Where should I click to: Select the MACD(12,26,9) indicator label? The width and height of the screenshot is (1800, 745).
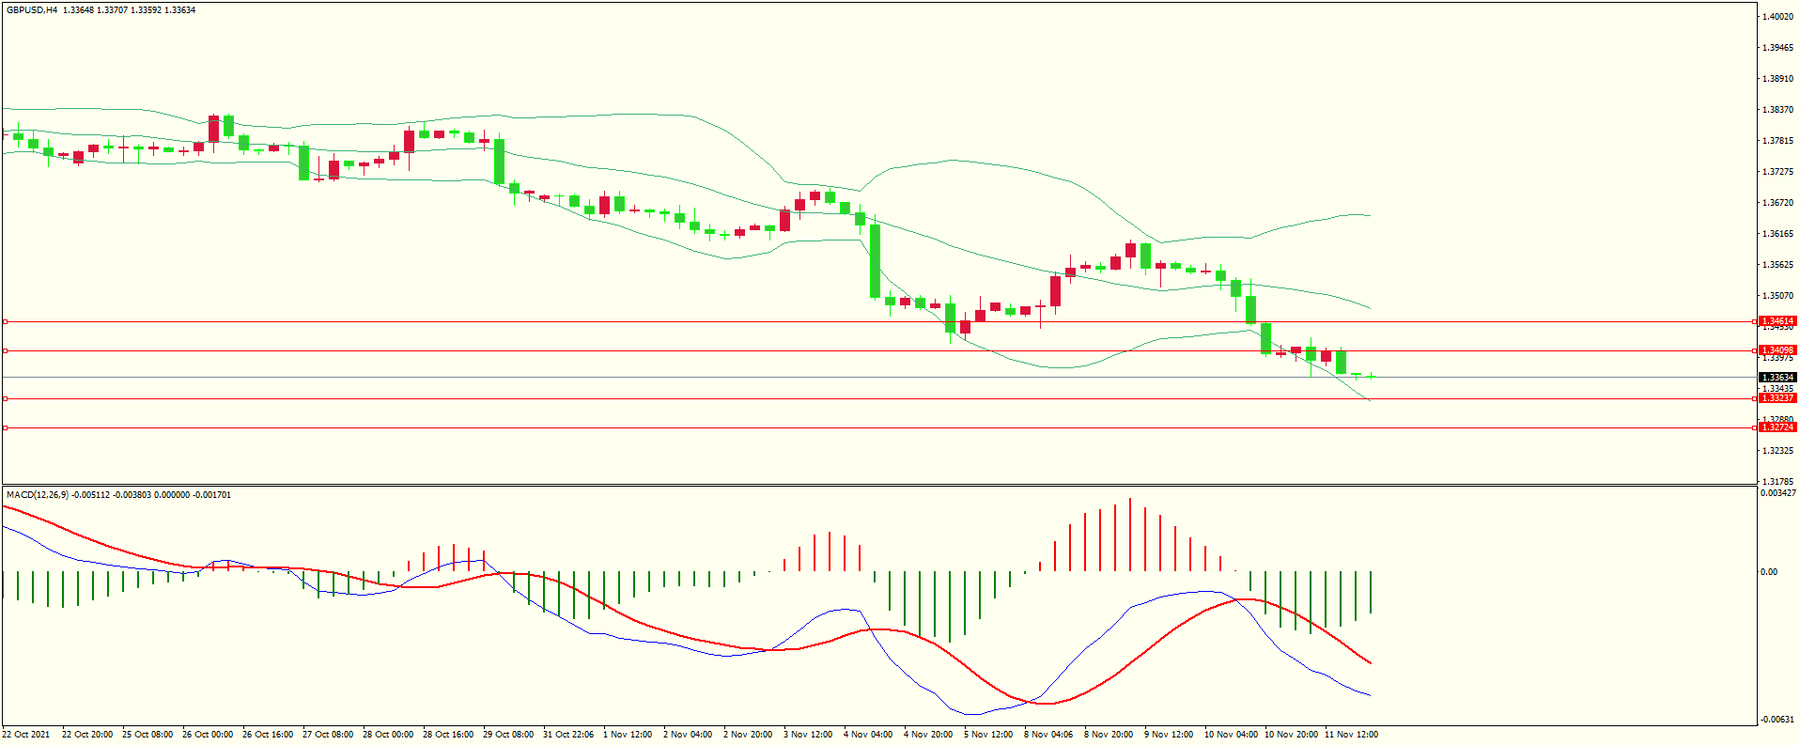pyautogui.click(x=37, y=494)
